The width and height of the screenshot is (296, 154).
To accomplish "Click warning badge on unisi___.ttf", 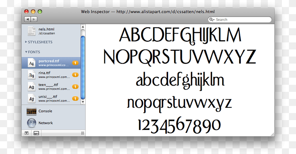I will pyautogui.click(x=75, y=99).
